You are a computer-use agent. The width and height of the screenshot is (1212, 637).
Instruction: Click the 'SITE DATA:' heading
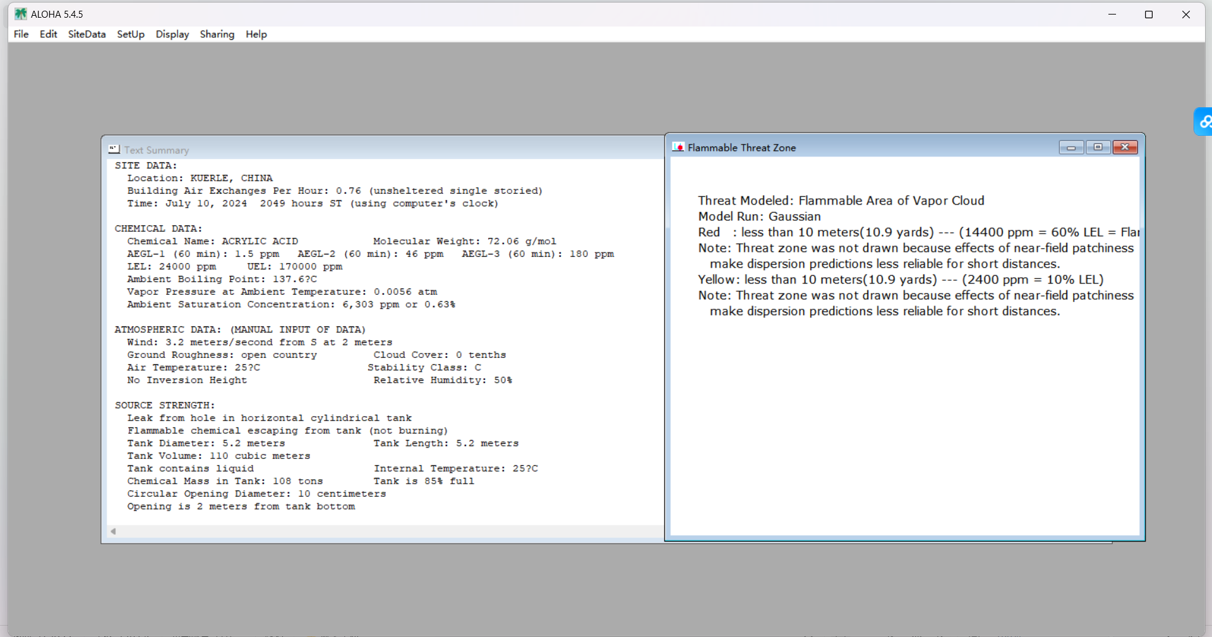(x=146, y=165)
